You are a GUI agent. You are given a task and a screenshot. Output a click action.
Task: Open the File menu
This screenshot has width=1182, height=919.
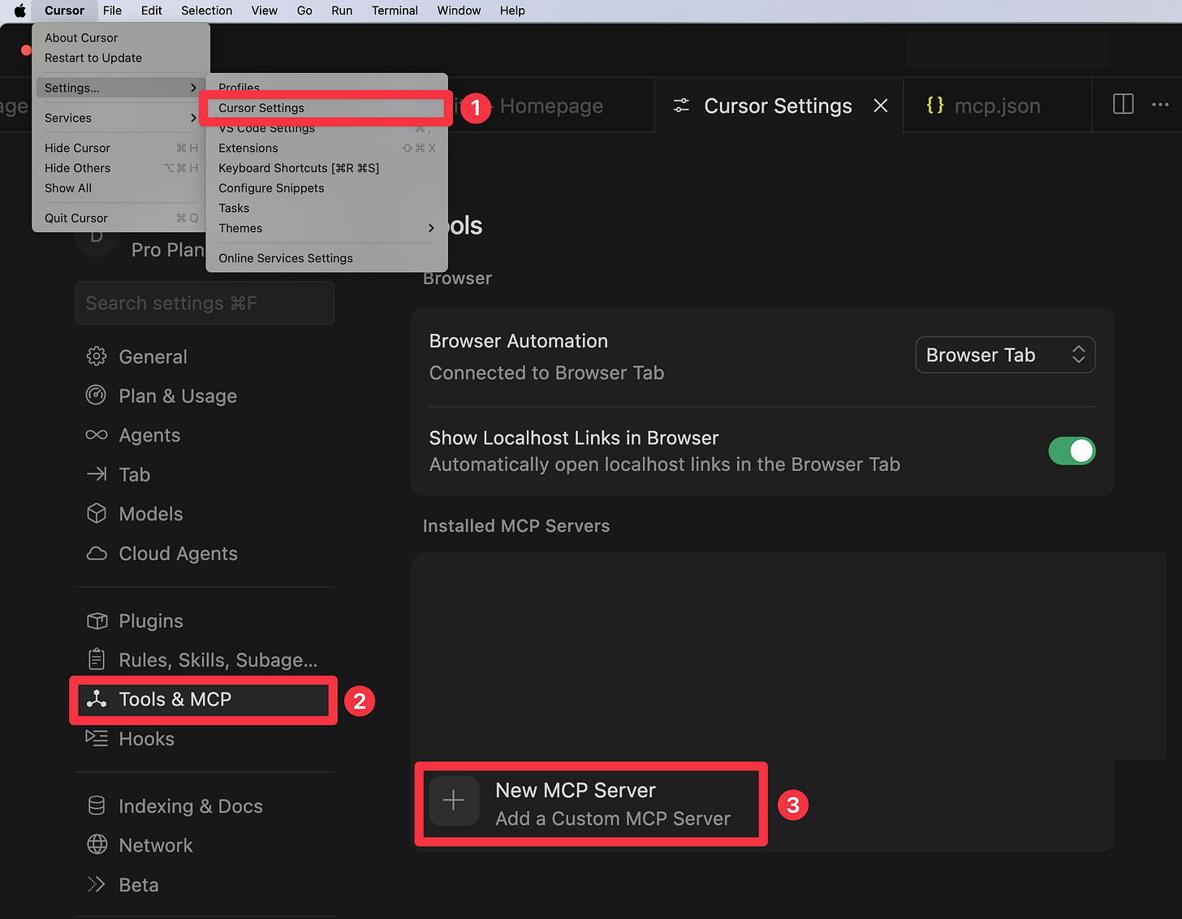(112, 11)
